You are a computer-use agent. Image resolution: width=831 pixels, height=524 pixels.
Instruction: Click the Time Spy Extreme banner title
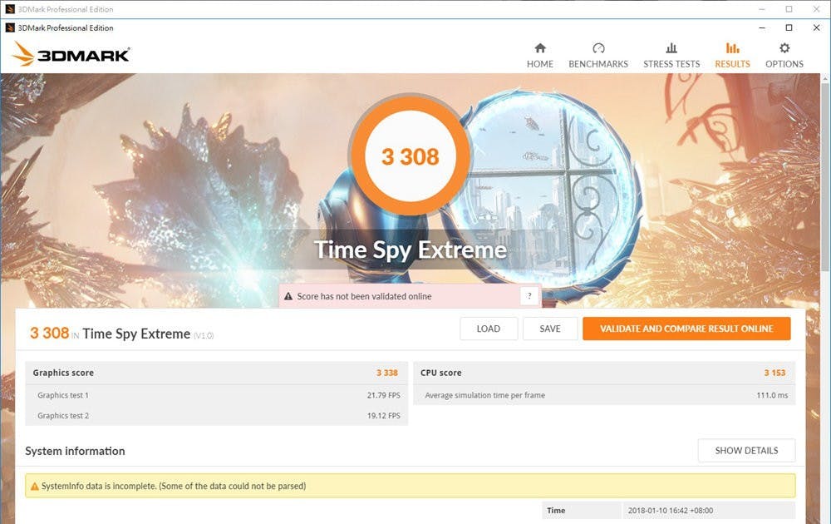coord(411,250)
